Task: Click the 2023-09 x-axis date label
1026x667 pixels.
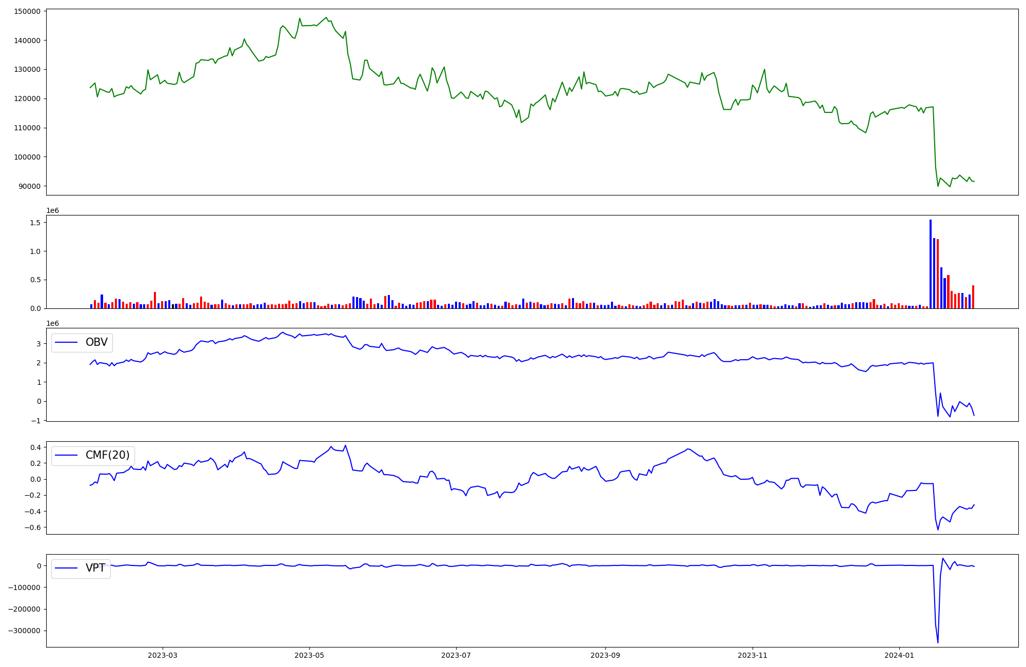Action: tap(605, 655)
